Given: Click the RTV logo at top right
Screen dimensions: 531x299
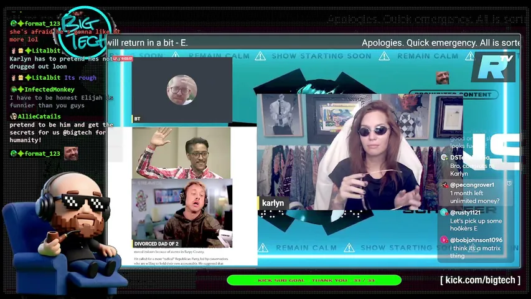Looking at the screenshot, I should [494, 67].
